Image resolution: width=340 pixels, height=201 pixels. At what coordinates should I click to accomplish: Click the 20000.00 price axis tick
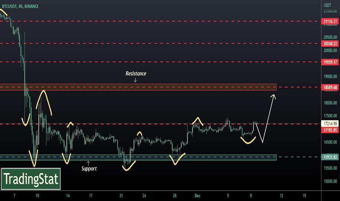(x=330, y=50)
